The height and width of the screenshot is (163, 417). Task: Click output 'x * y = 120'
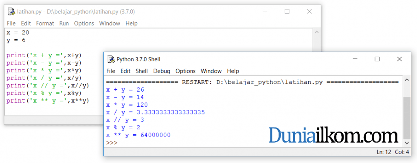click(127, 105)
